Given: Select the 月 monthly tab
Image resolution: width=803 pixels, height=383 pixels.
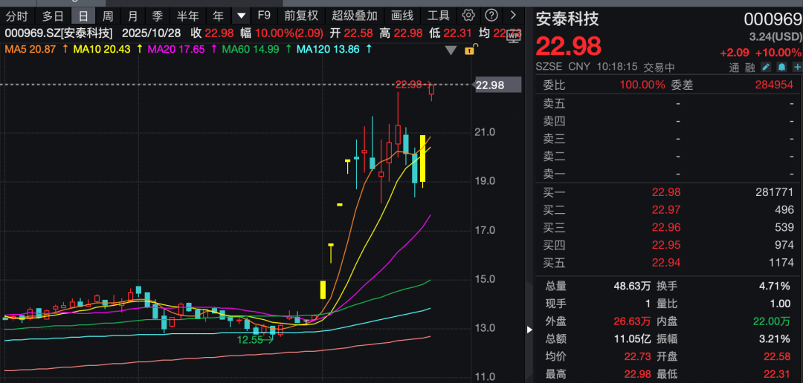Looking at the screenshot, I should [132, 16].
